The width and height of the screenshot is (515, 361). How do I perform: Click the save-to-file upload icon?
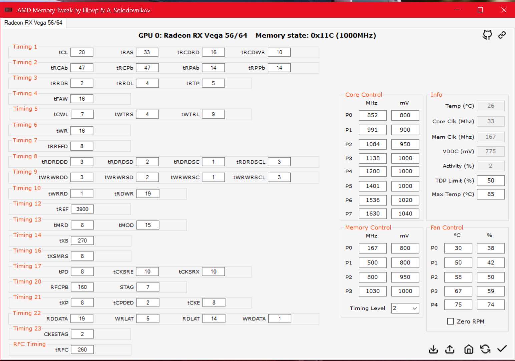coord(450,349)
